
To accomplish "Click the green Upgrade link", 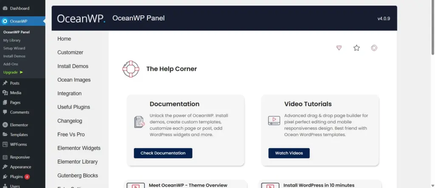I will pos(13,72).
